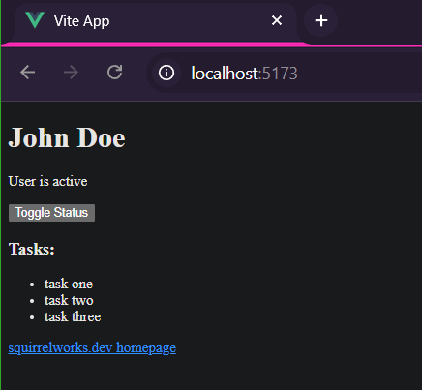
Task: Select the Vite App tab
Action: coord(155,21)
